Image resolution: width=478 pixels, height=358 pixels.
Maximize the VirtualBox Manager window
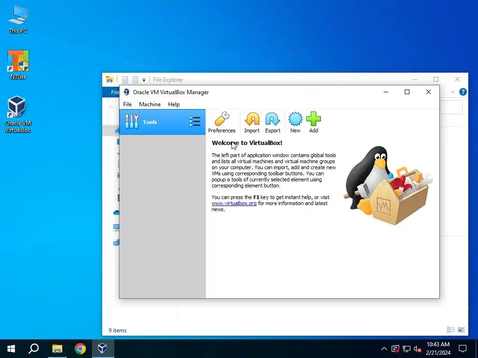coord(407,92)
